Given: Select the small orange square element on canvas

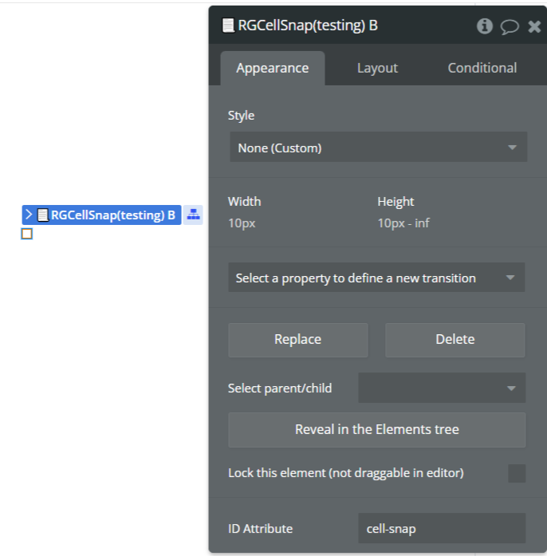Looking at the screenshot, I should (26, 235).
